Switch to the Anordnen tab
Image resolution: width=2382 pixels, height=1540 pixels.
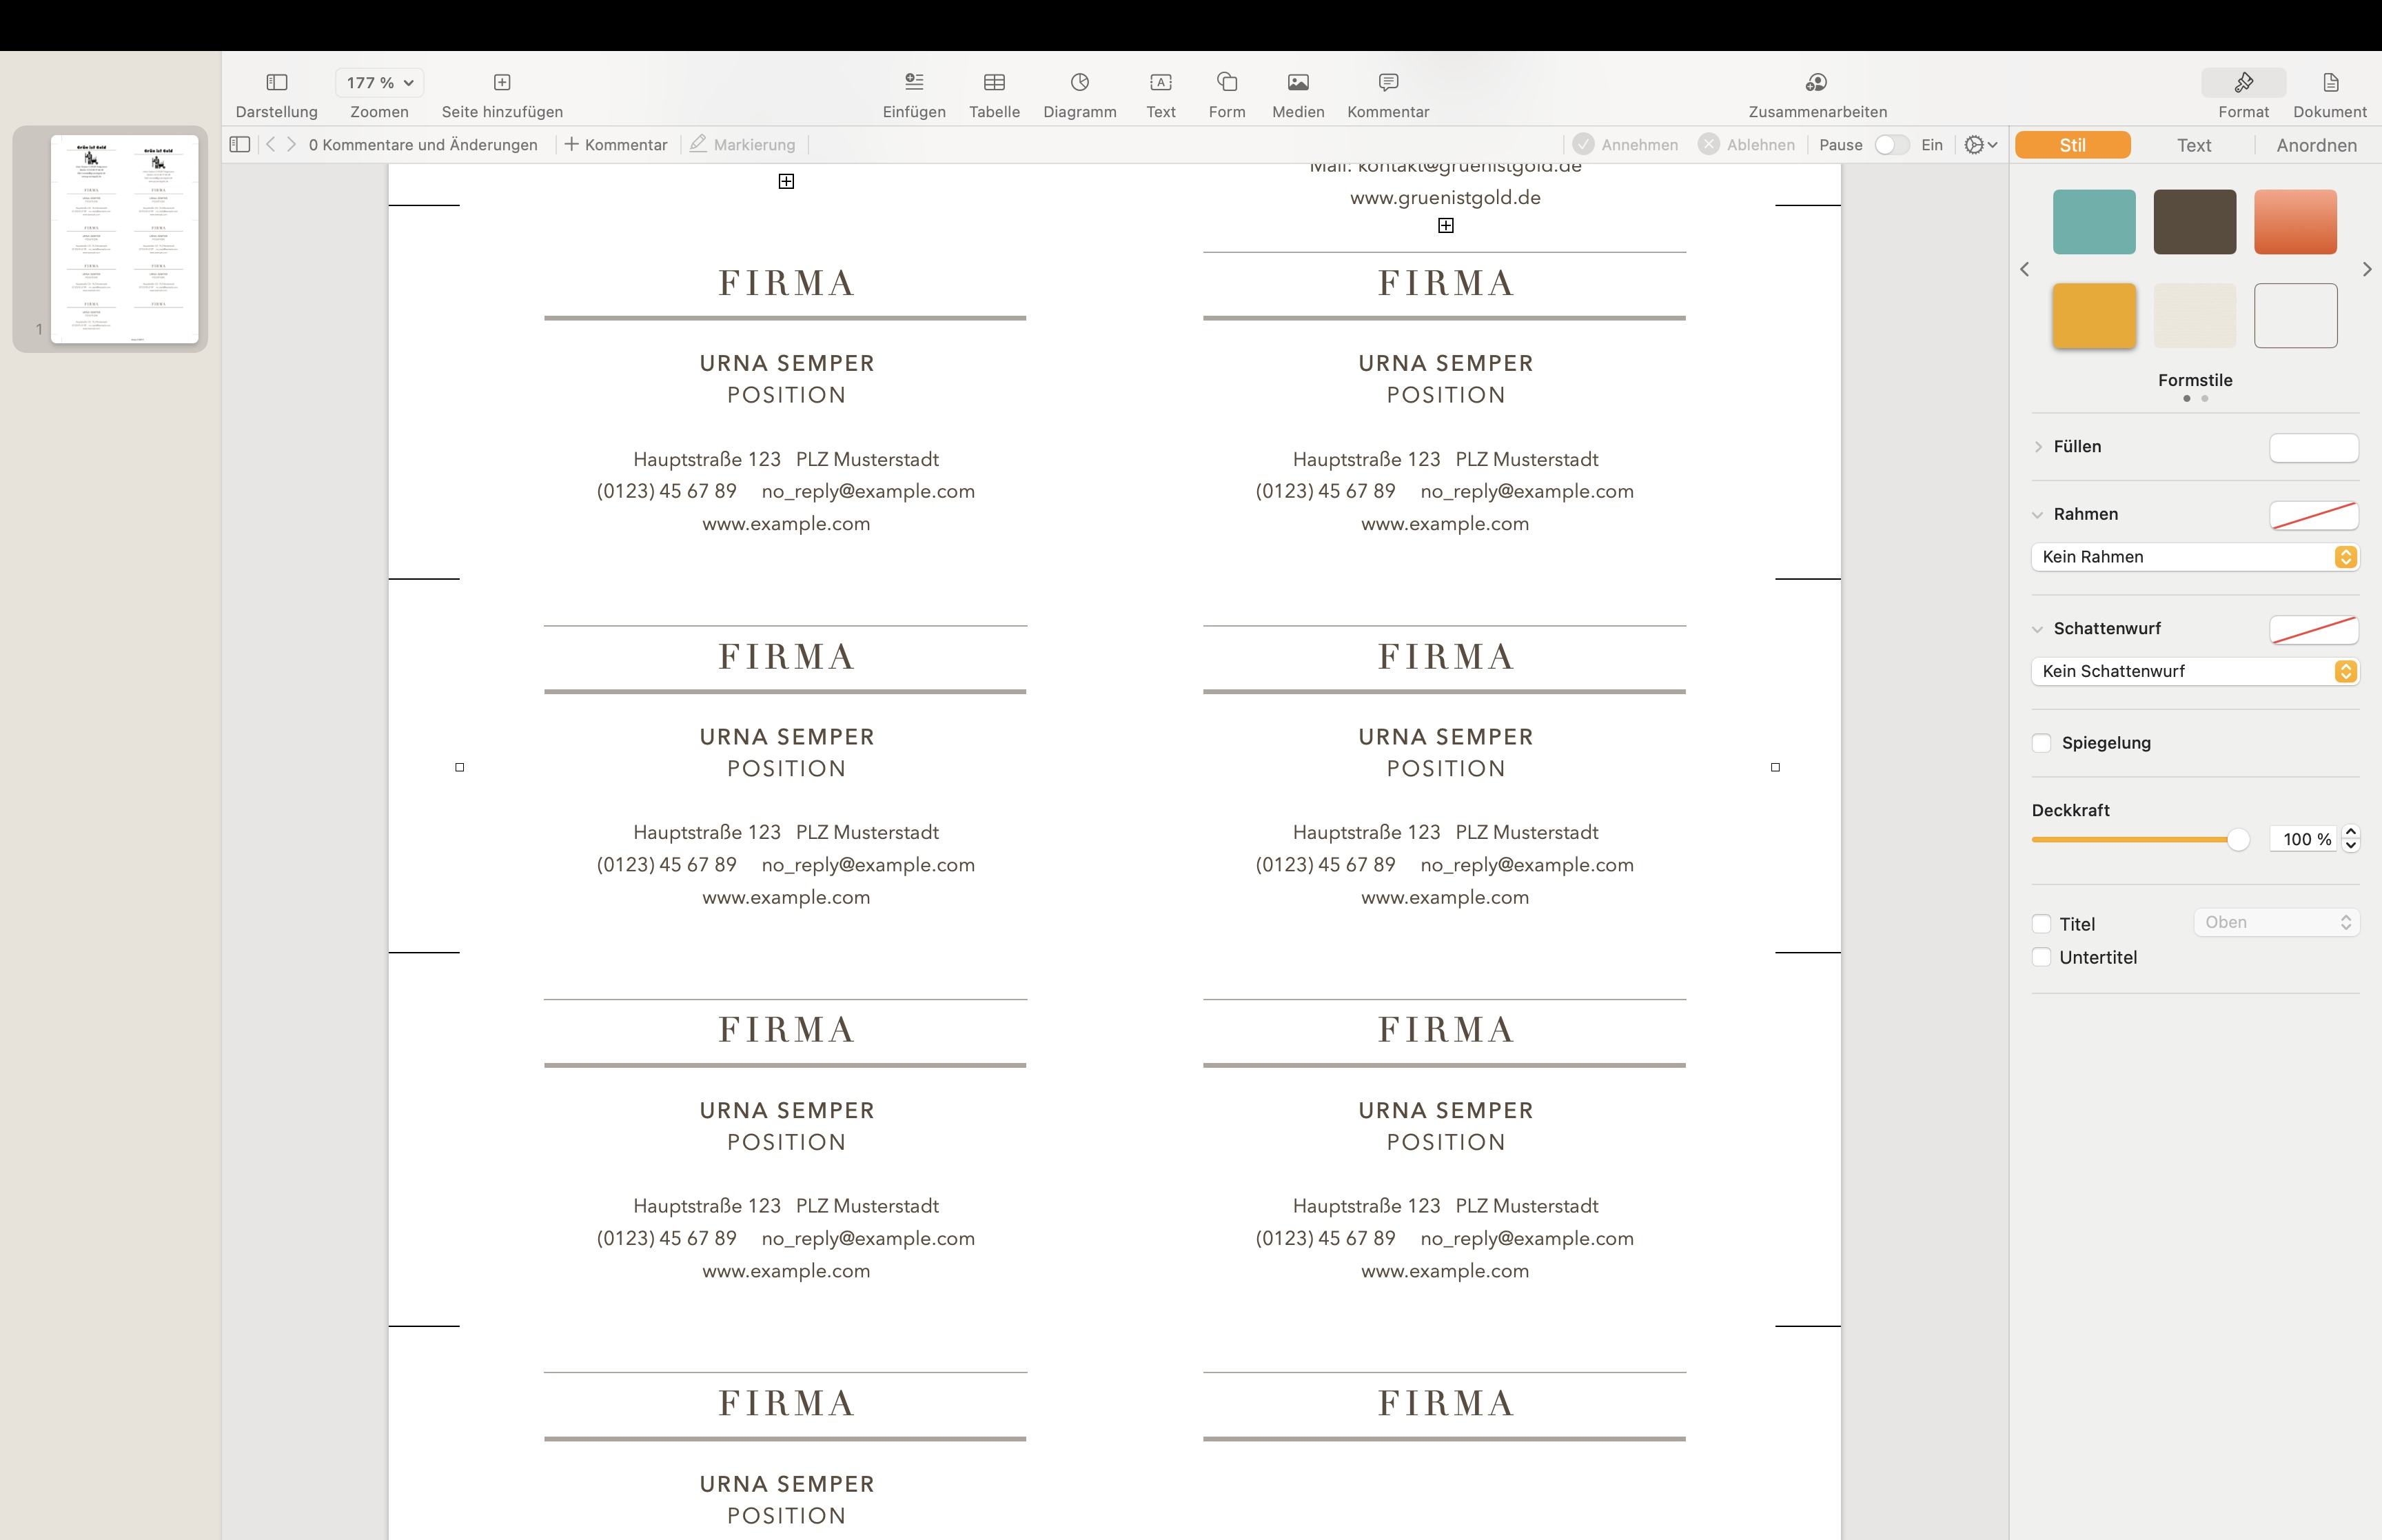[x=2316, y=145]
